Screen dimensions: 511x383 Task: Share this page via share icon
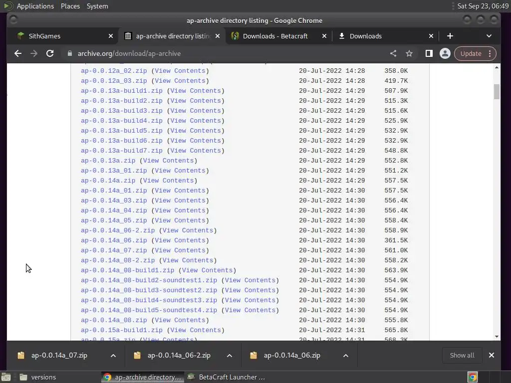click(393, 53)
